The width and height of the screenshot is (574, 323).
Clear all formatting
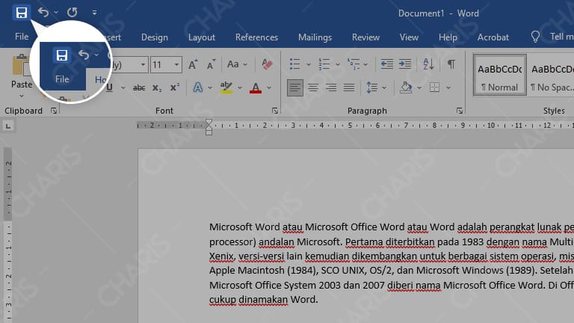pos(267,64)
